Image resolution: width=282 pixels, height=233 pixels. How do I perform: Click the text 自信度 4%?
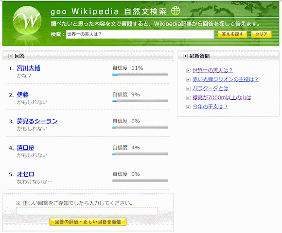126,148
